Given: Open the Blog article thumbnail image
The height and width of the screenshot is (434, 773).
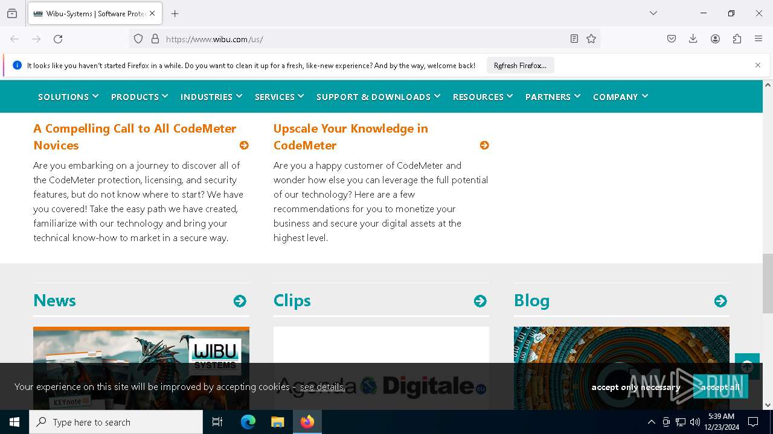Looking at the screenshot, I should (621, 345).
